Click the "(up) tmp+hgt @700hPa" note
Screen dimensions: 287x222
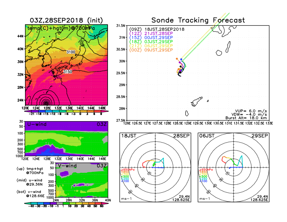click(x=30, y=171)
